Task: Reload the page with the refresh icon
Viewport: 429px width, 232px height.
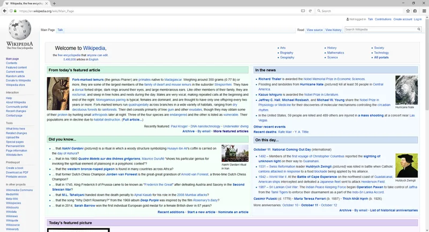Action: coord(310,11)
